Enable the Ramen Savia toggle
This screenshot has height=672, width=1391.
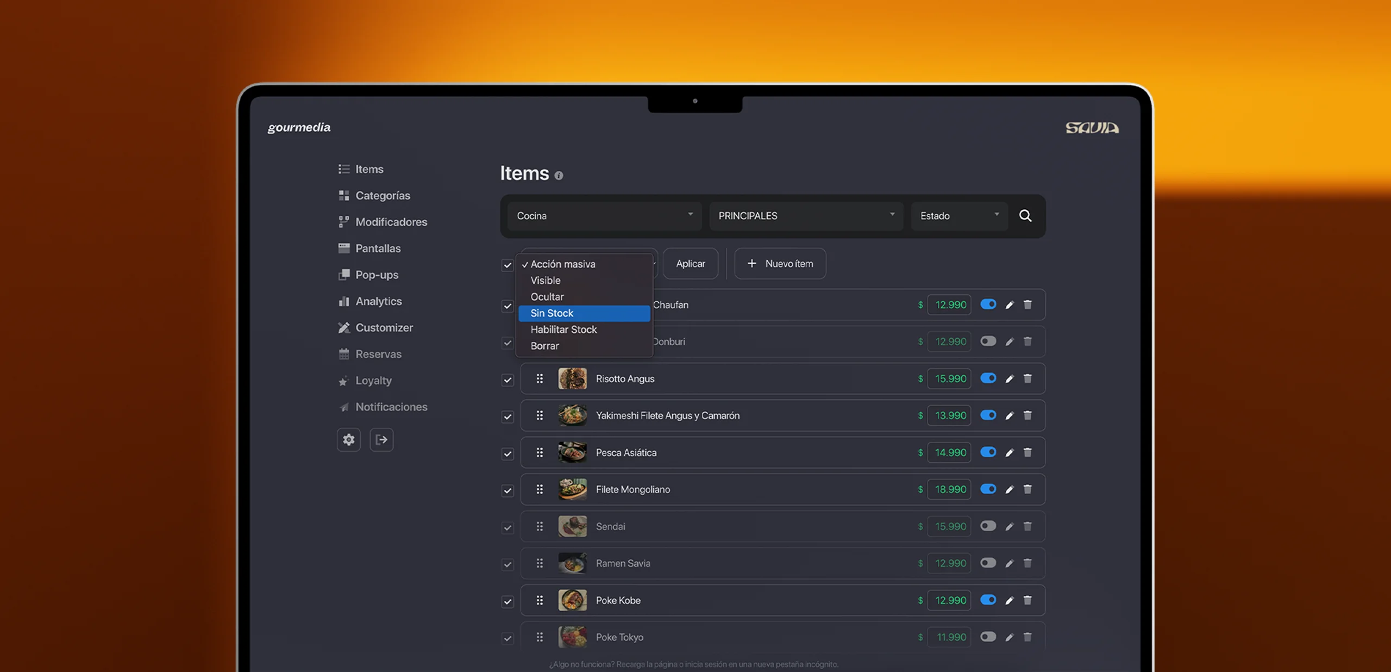(x=988, y=563)
